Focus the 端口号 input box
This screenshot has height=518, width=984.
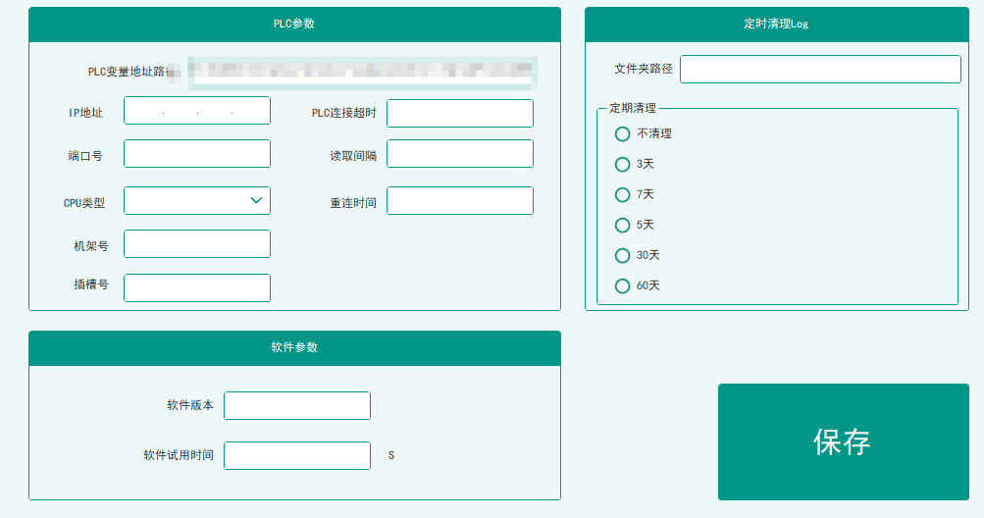(x=197, y=153)
